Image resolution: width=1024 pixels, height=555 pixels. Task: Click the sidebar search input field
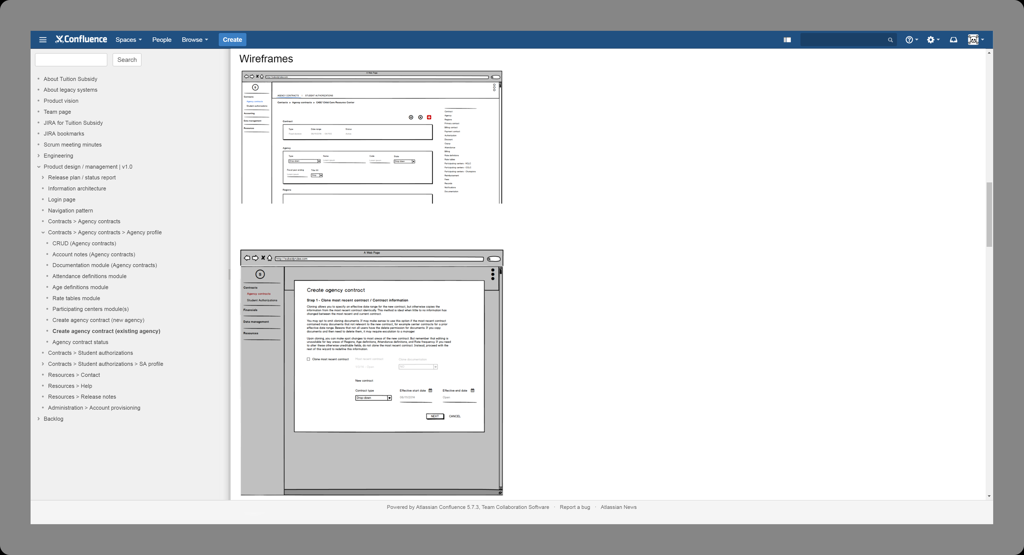(71, 60)
